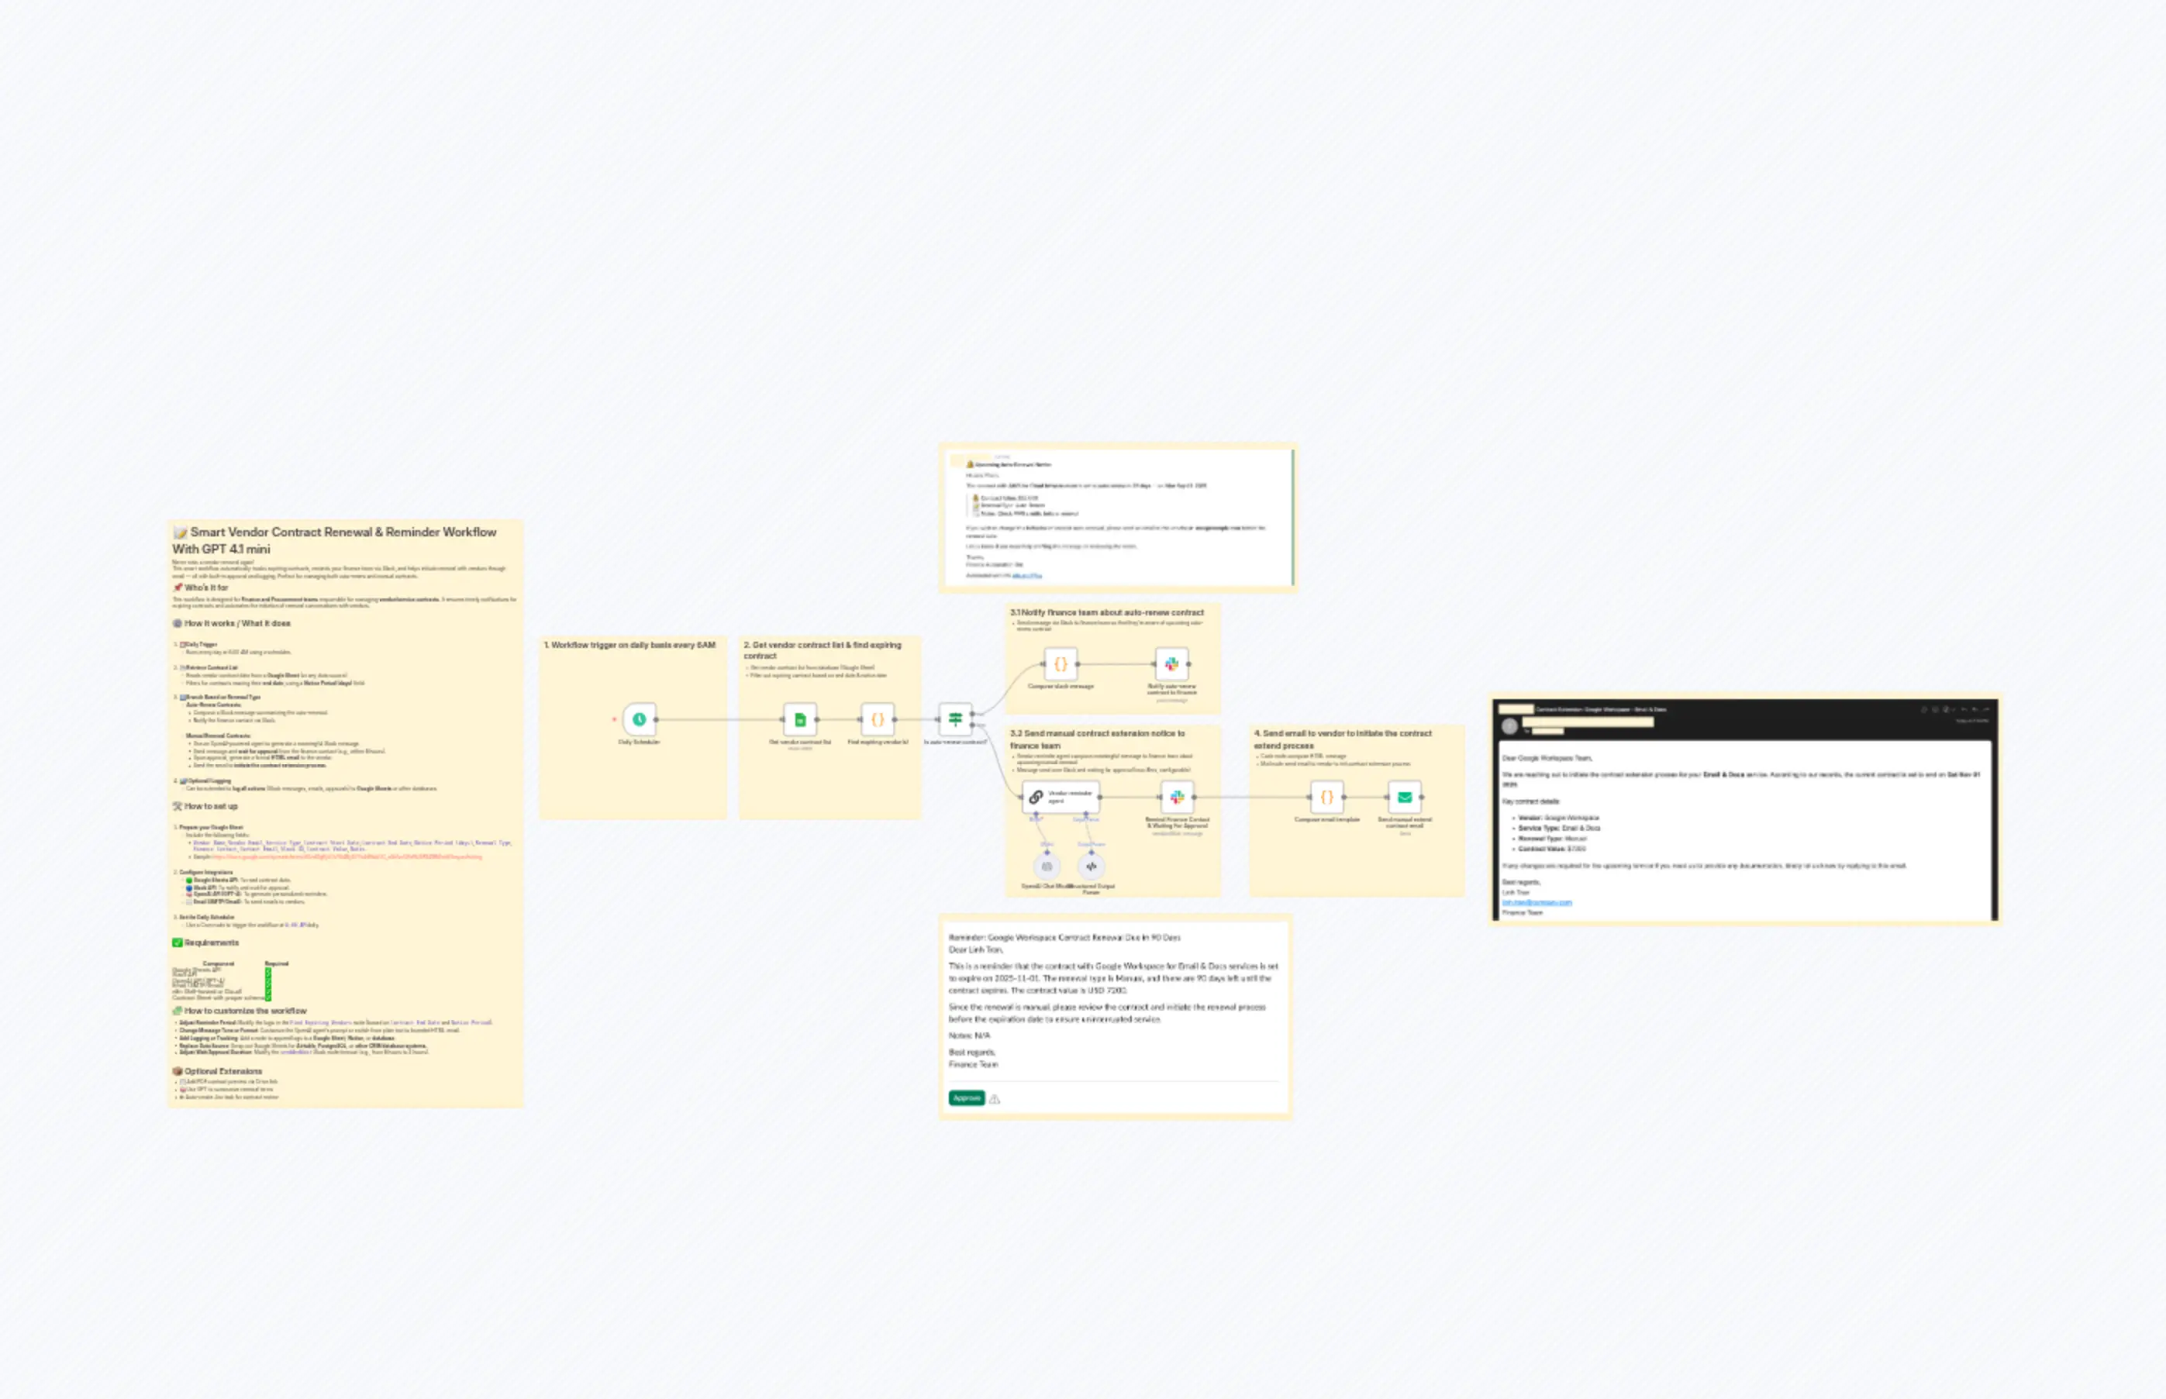Open the 'Compose email template' code node

1326,799
